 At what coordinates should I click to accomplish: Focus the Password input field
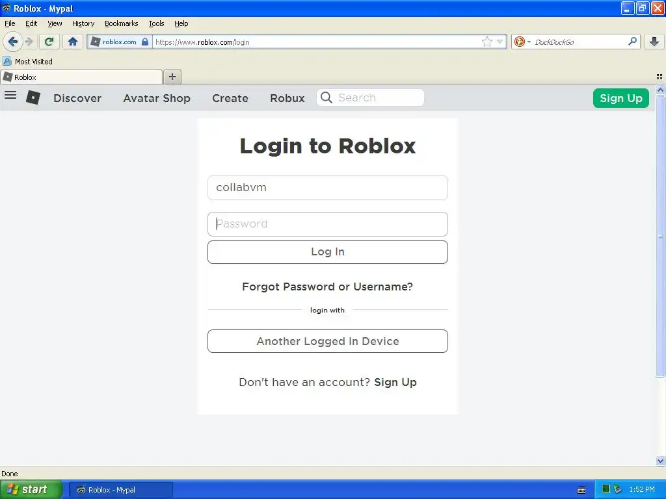328,224
